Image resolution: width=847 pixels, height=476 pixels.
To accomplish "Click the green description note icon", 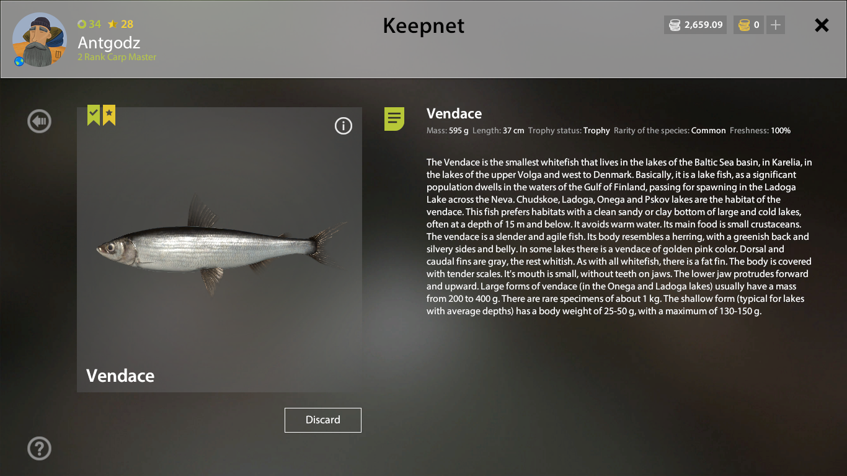I will 394,118.
